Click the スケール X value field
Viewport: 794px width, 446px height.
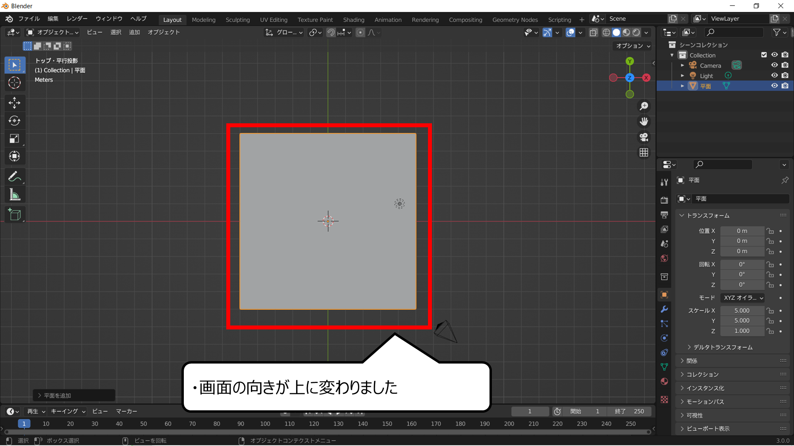point(742,310)
